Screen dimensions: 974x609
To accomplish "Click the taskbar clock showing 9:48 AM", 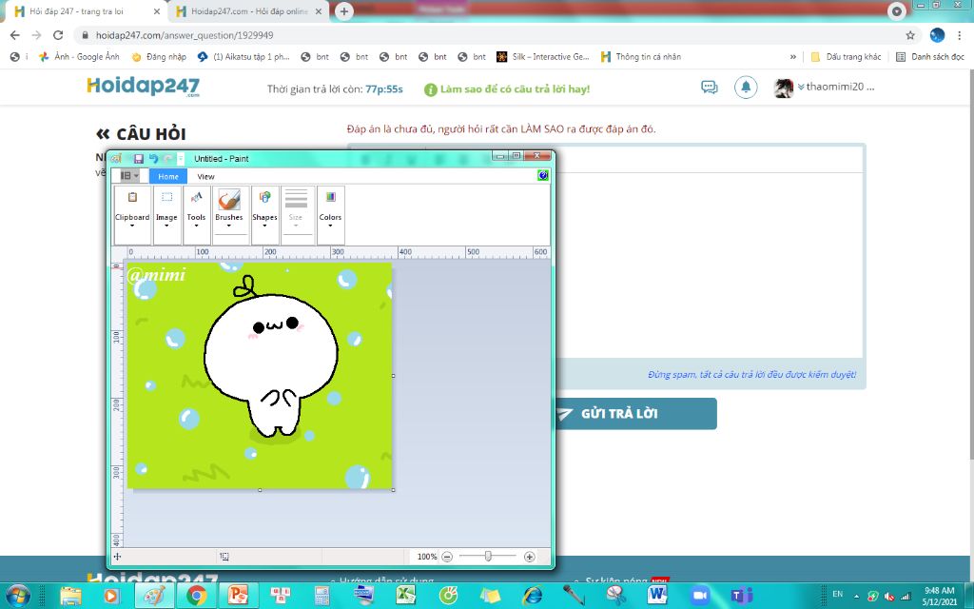I will pos(939,596).
